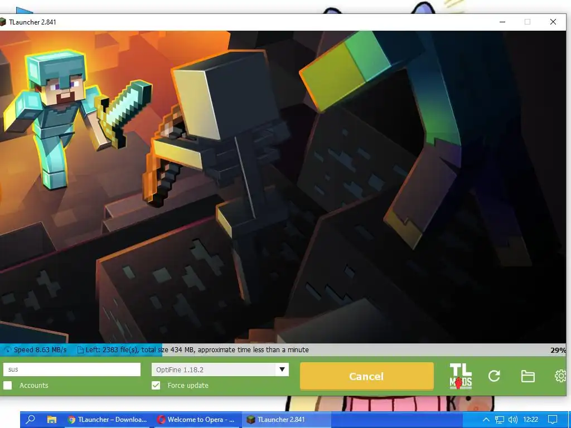Open TLauncher settings gear

pos(560,376)
